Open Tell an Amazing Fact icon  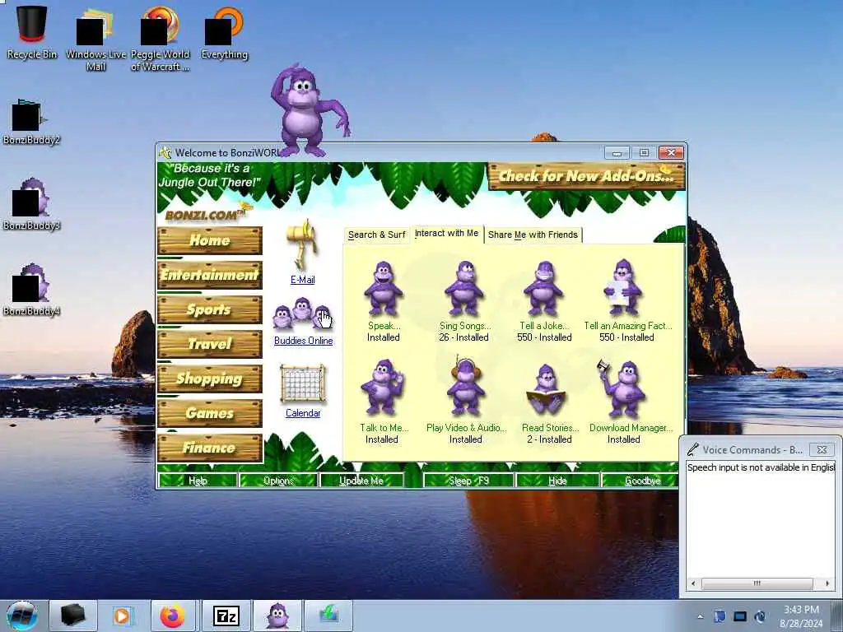pyautogui.click(x=623, y=287)
